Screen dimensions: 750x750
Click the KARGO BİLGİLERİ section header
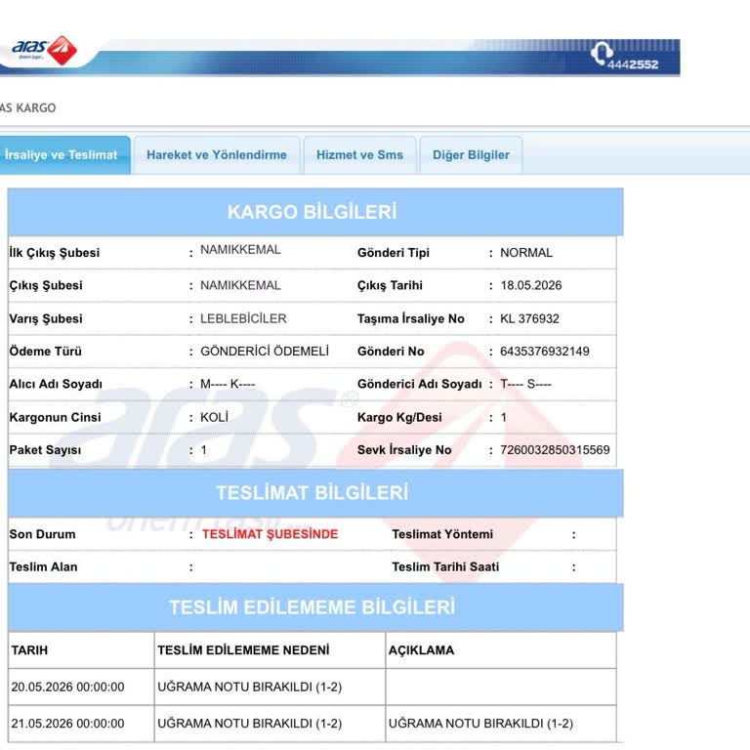coord(315,212)
